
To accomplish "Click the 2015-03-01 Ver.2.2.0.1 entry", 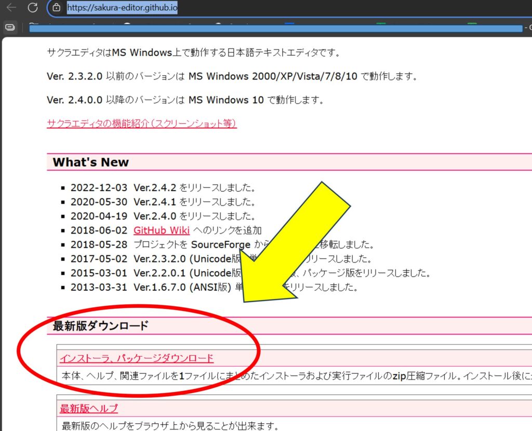I will (156, 273).
